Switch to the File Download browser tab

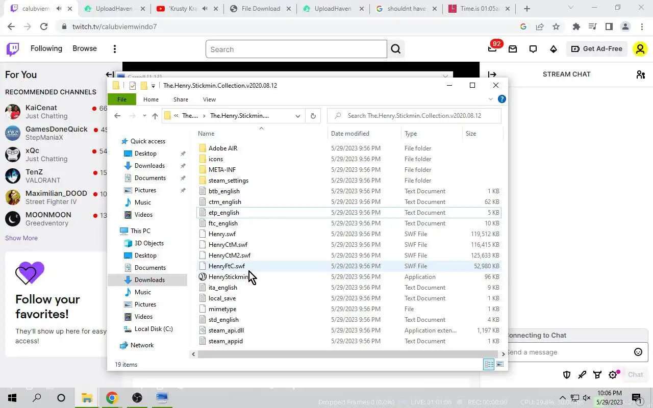pos(260,9)
